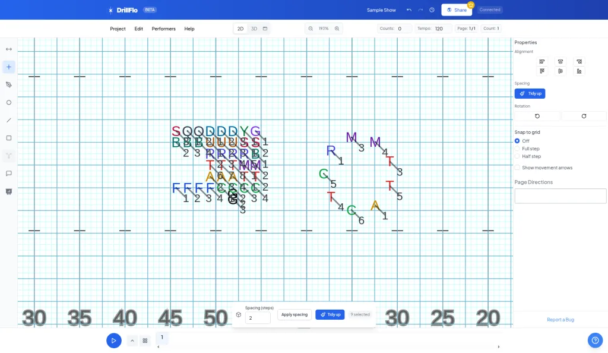608x353 pixels.
Task: Open the page grid view icon
Action: pos(145,341)
